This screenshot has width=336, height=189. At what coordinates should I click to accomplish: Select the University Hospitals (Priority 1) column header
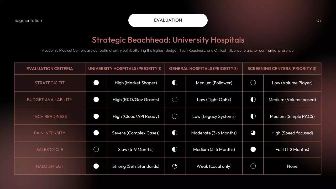[125, 69]
